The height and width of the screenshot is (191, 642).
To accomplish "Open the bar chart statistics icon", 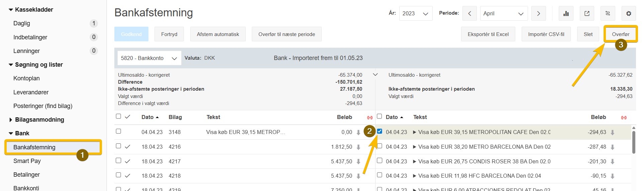I will (x=566, y=13).
